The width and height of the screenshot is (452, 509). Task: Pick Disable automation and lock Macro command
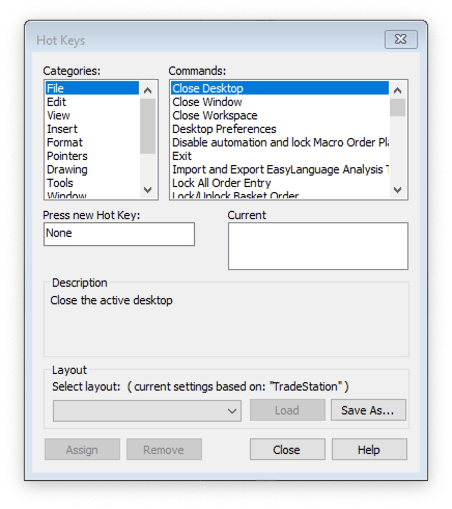tap(280, 142)
